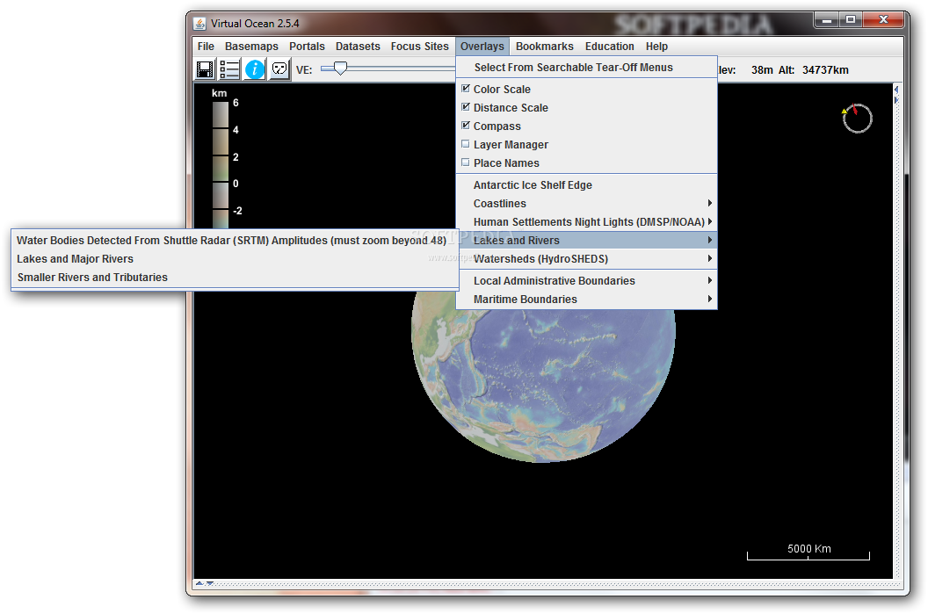Choose Select From Searchable Tear-Off Menus
Viewport: 928px width, 614px height.
[586, 68]
